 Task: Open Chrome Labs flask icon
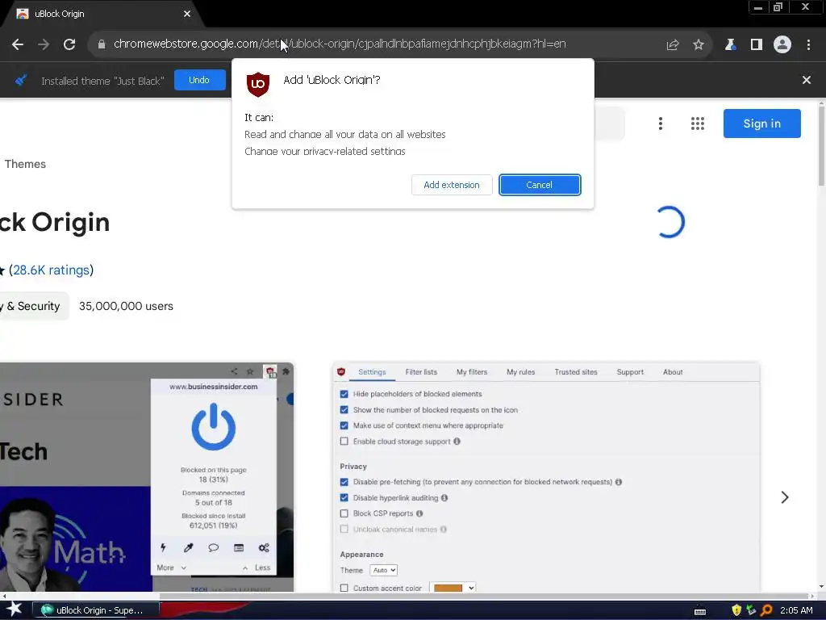[x=730, y=45]
